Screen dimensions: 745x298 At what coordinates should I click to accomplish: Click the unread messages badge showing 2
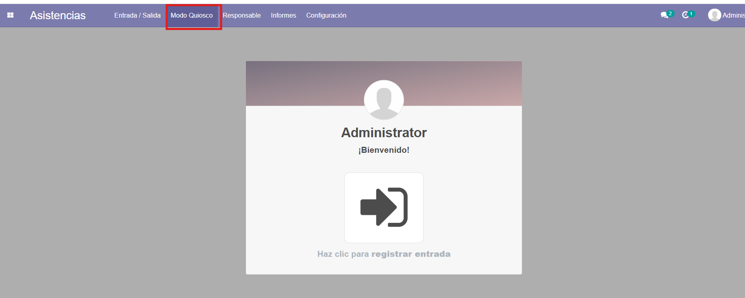670,14
